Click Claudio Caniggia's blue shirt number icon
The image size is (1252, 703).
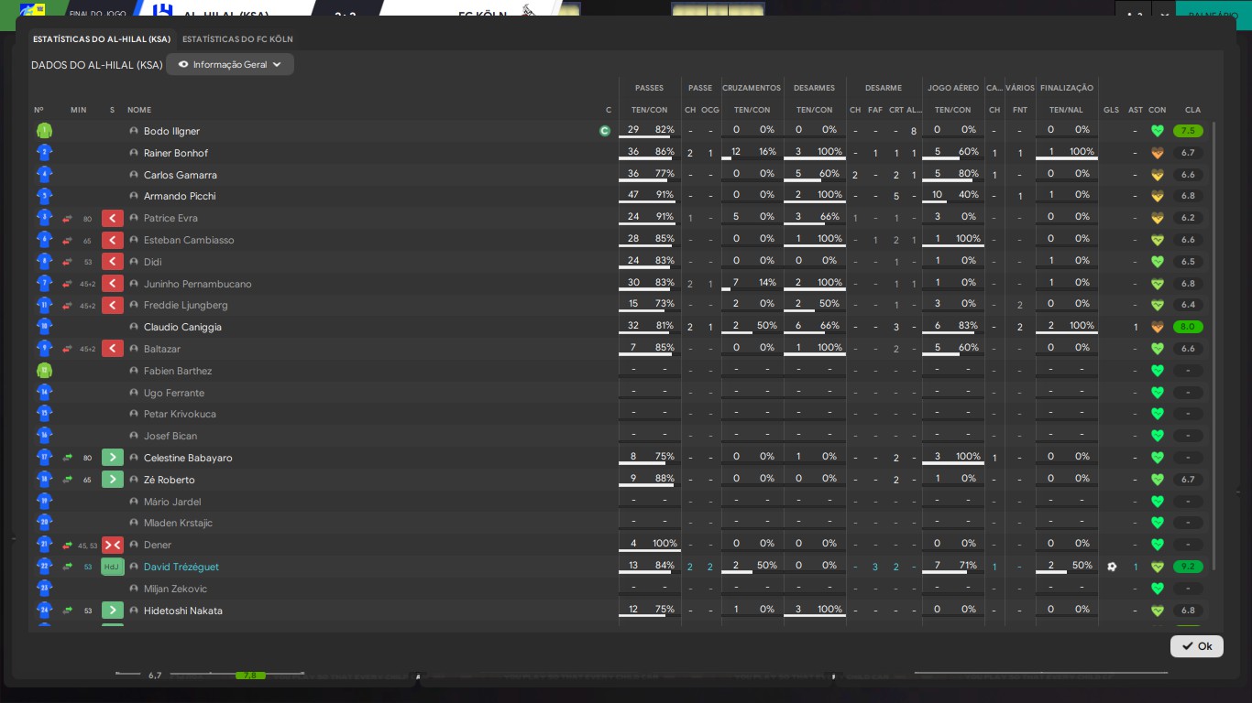pyautogui.click(x=44, y=327)
